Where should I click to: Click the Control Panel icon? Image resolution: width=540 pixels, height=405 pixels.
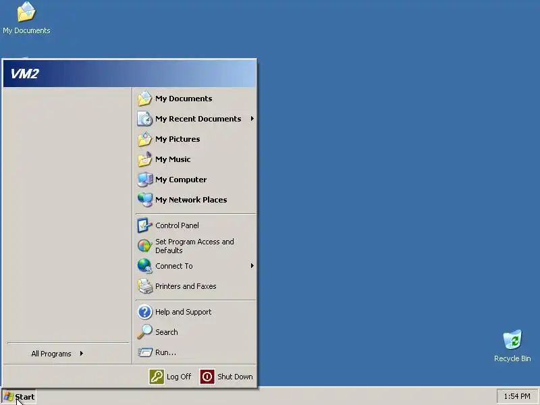144,225
